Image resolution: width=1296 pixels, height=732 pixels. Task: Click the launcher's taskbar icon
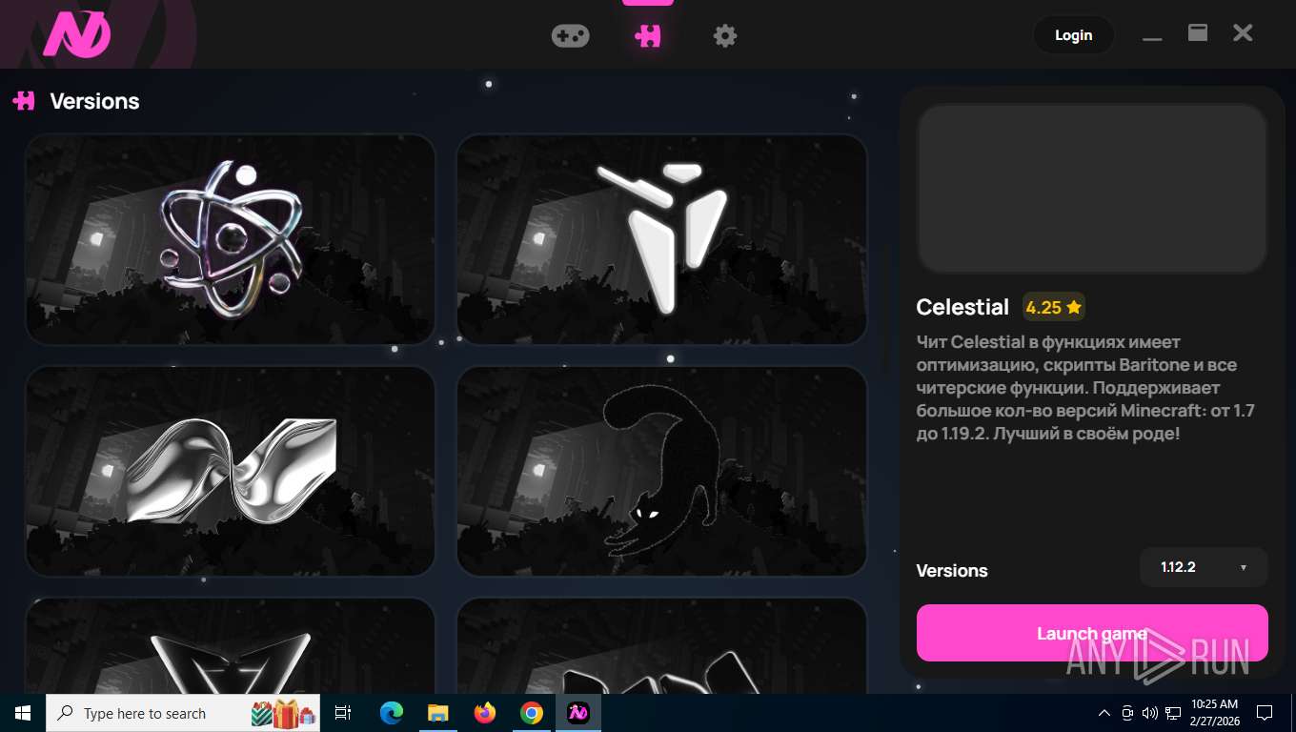click(578, 713)
